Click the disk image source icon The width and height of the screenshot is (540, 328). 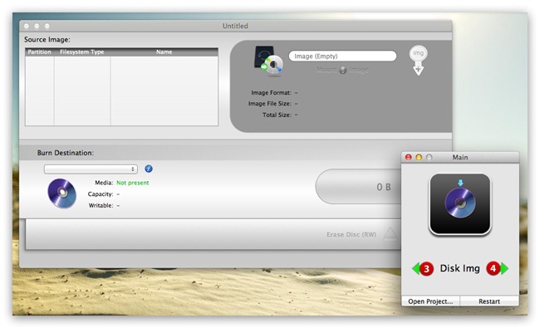pos(269,61)
